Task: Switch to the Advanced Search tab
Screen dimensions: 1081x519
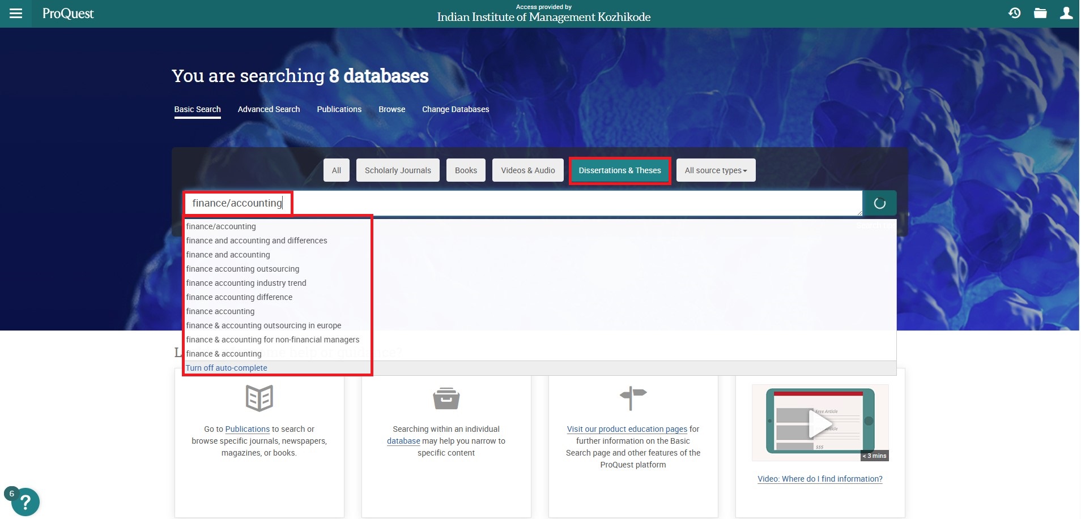Action: pyautogui.click(x=269, y=109)
